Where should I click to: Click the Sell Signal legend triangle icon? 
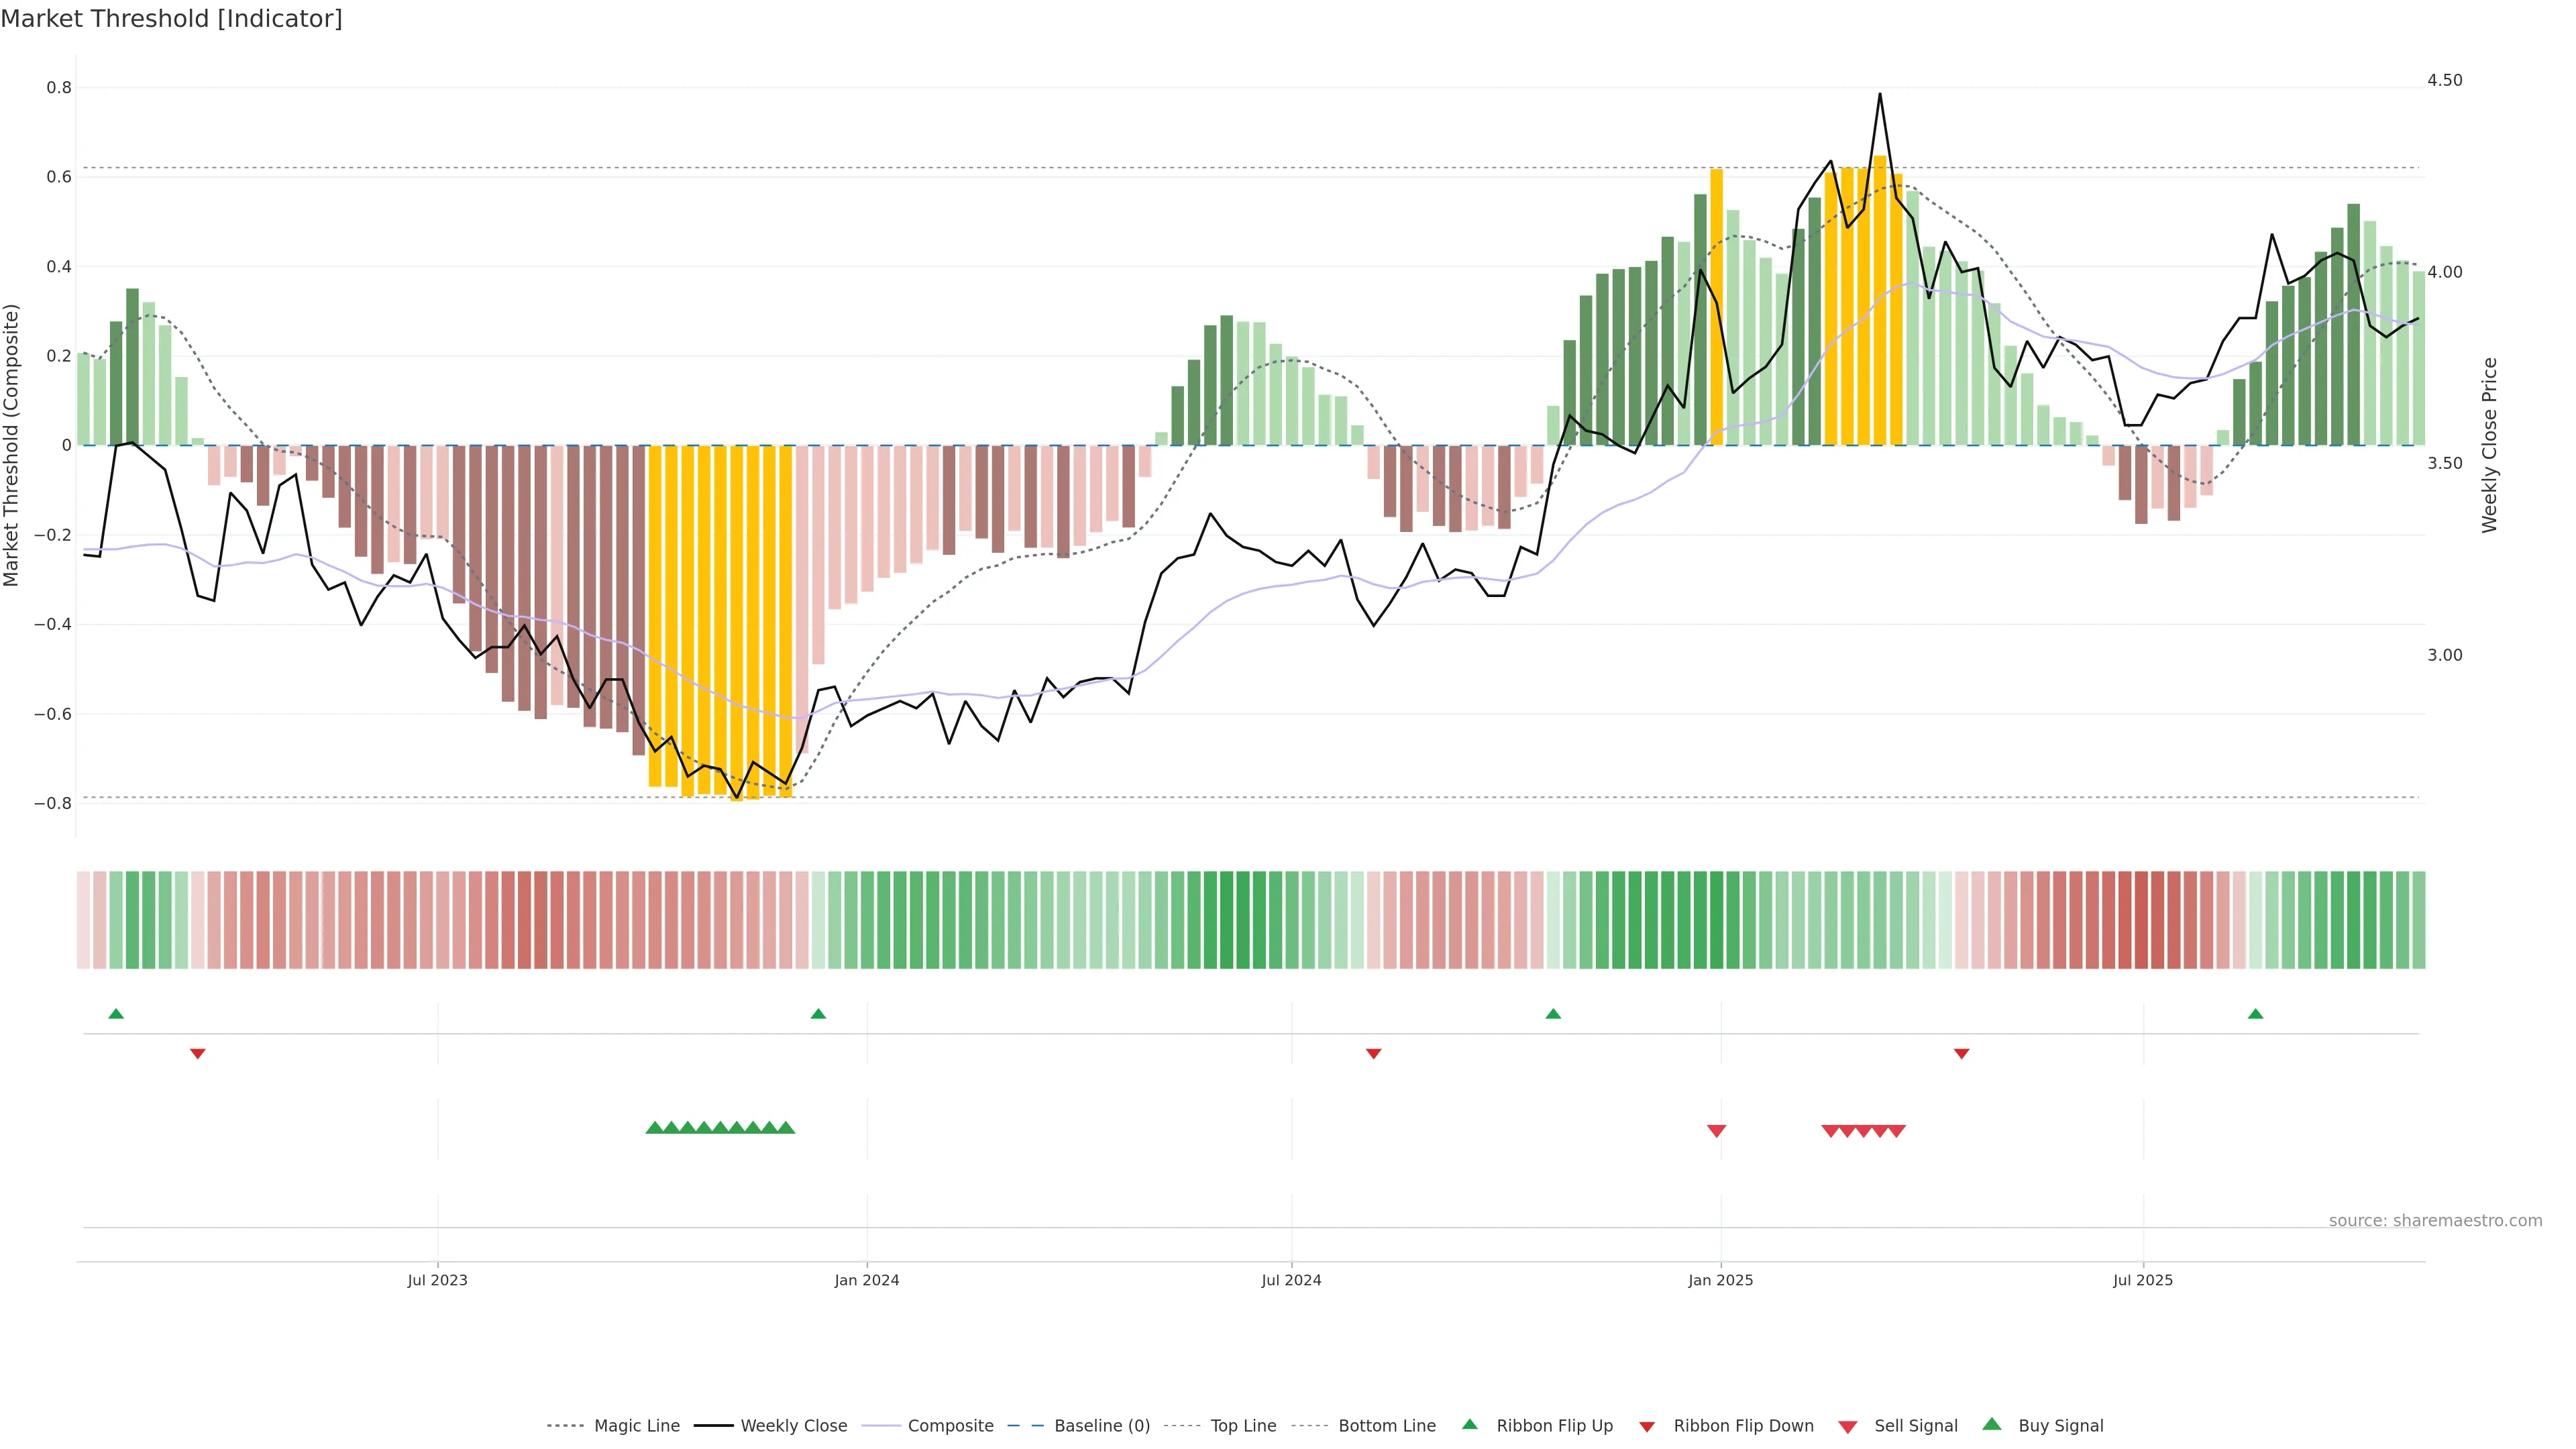pos(1848,1427)
